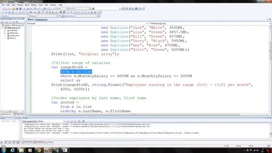Expand the Properties node in Solution Explorer
The height and width of the screenshot is (153, 272).
[x=5, y=30]
